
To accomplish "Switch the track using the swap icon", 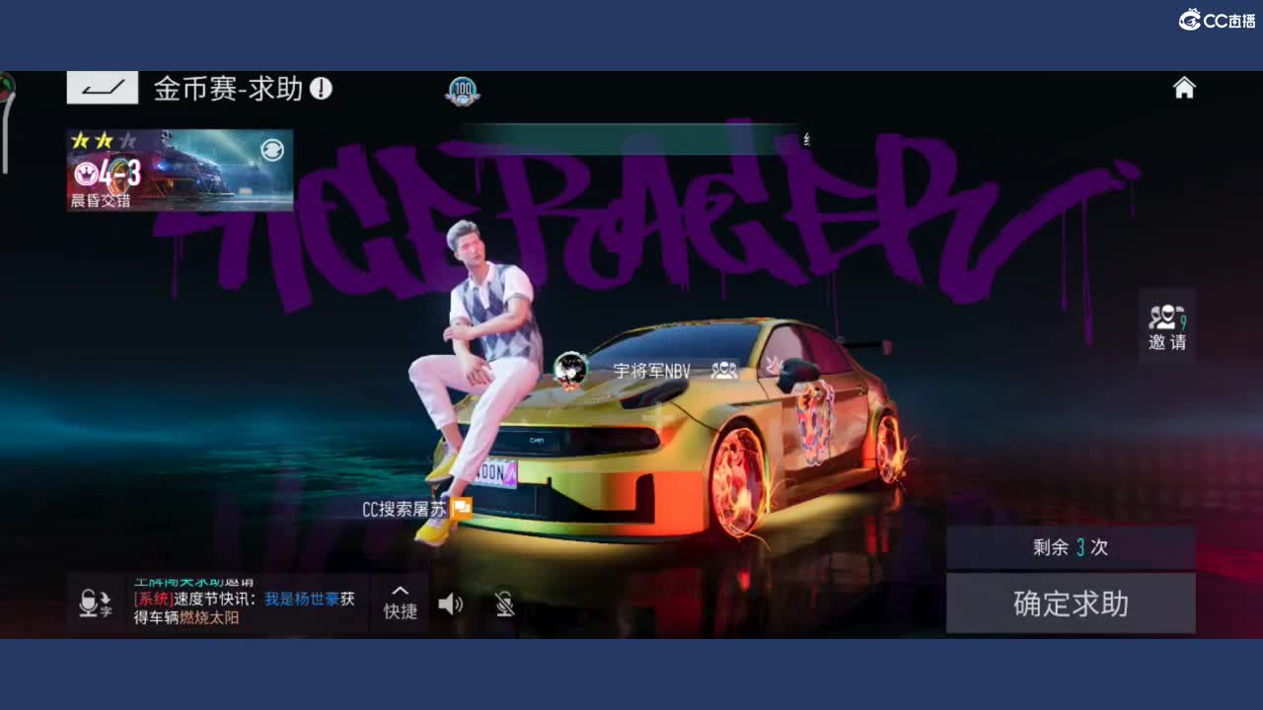I will tap(271, 150).
